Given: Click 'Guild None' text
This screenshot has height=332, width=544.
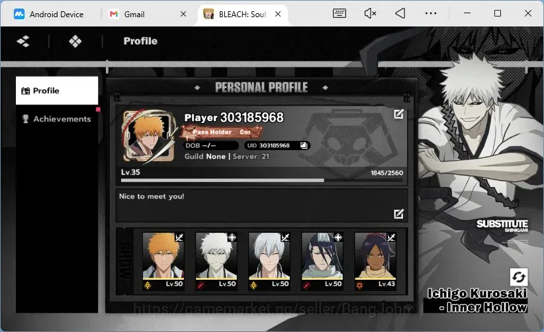Looking at the screenshot, I should point(205,156).
